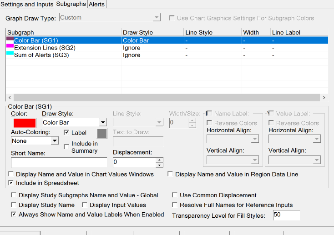Click the Draw Style column header

click(x=152, y=33)
